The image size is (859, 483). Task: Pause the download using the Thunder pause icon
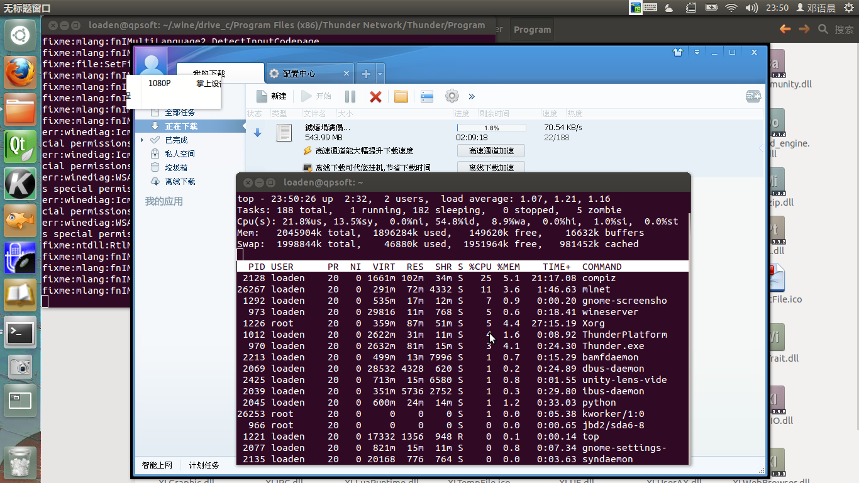click(x=350, y=96)
